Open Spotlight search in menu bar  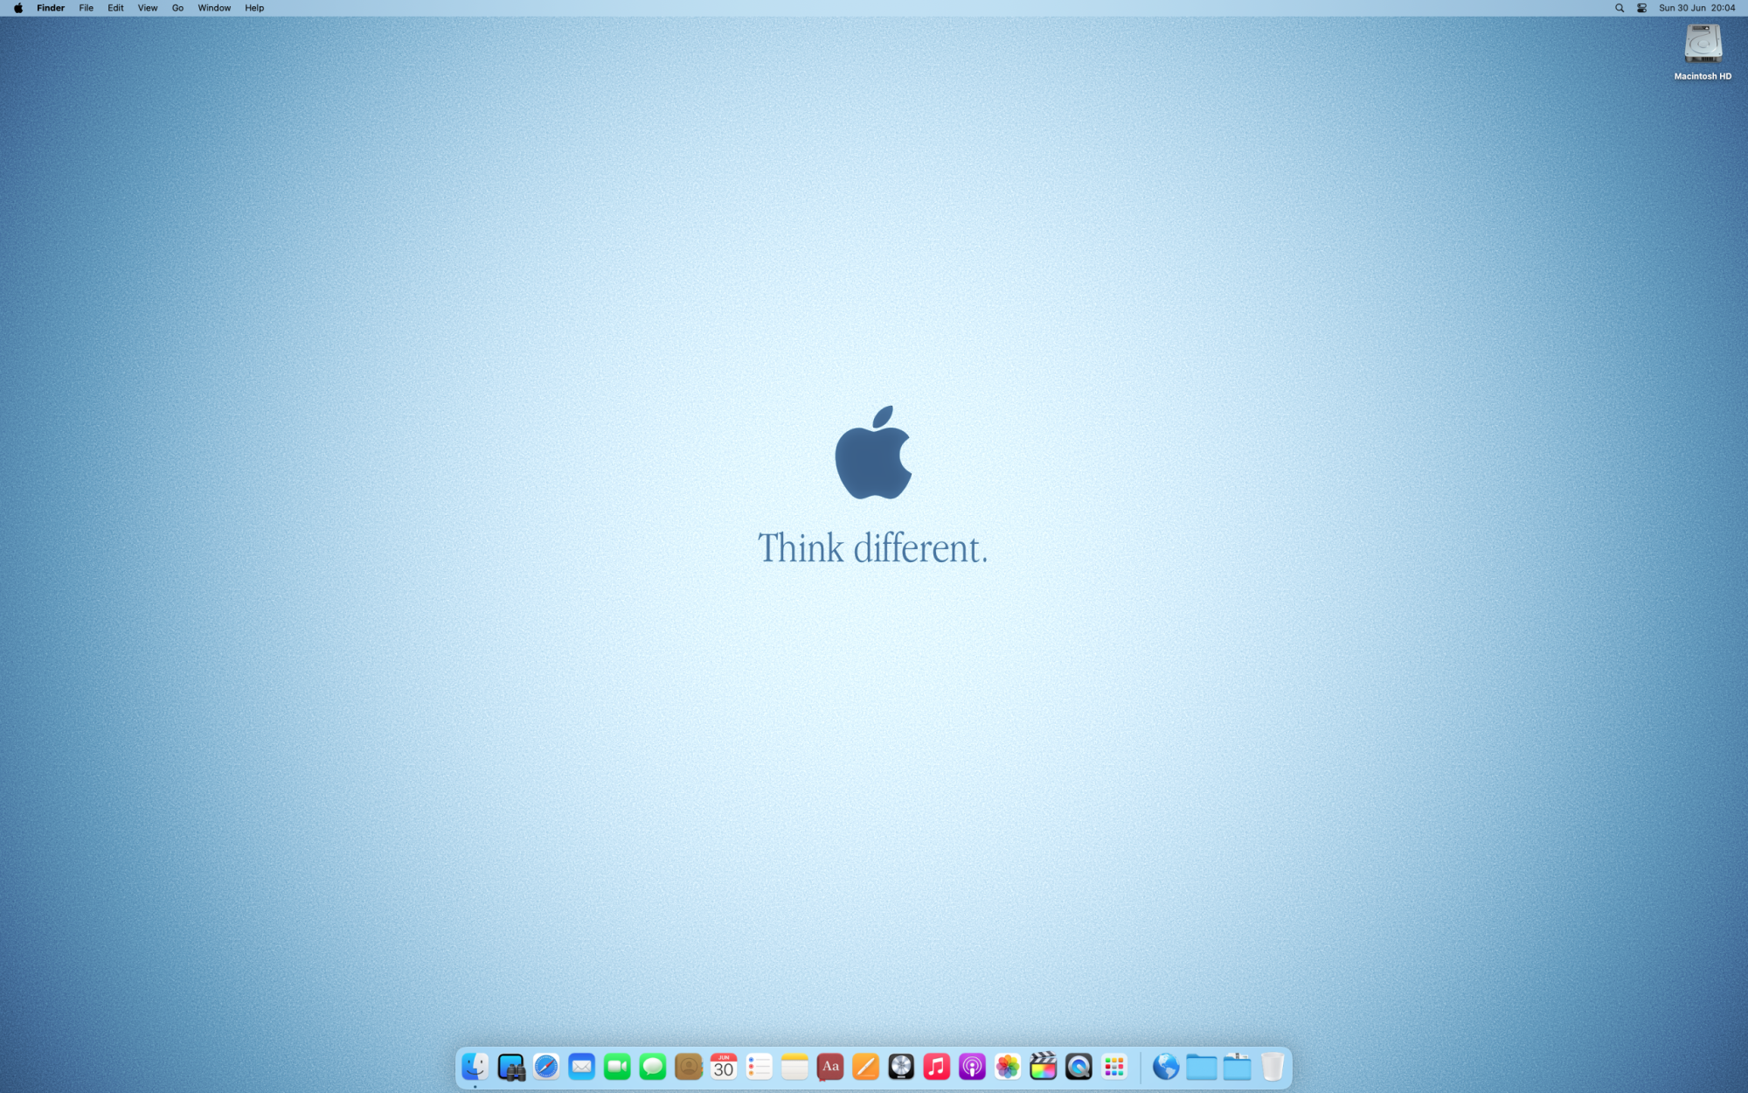[x=1620, y=8]
